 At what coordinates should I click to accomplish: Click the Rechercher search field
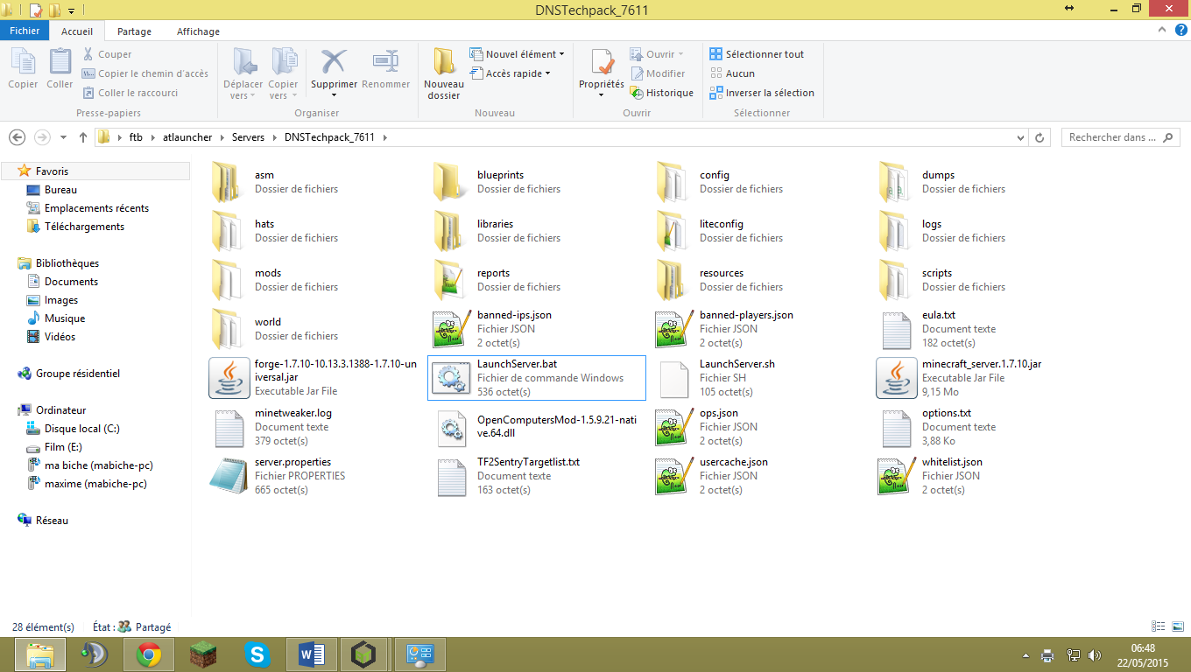(1120, 137)
